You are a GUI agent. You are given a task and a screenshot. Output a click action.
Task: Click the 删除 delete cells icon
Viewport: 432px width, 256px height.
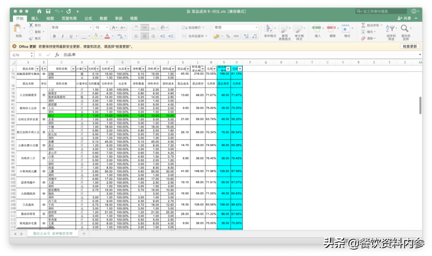click(332, 28)
